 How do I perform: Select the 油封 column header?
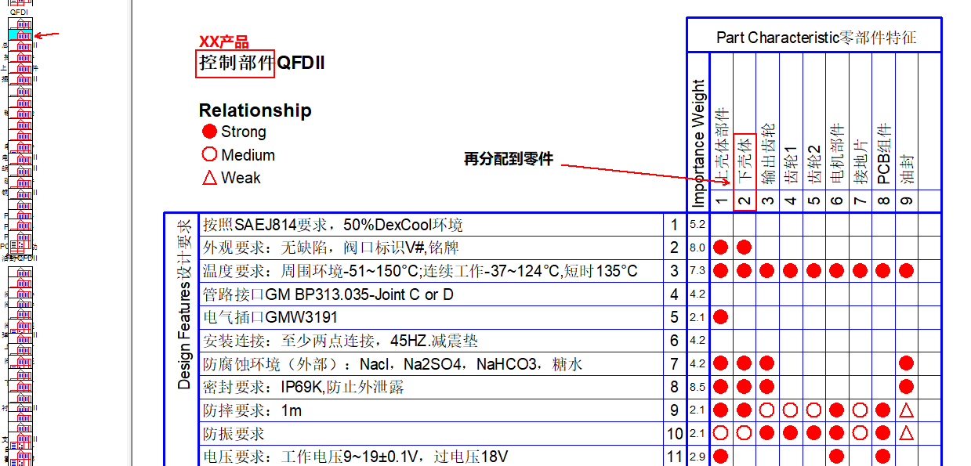click(x=907, y=170)
